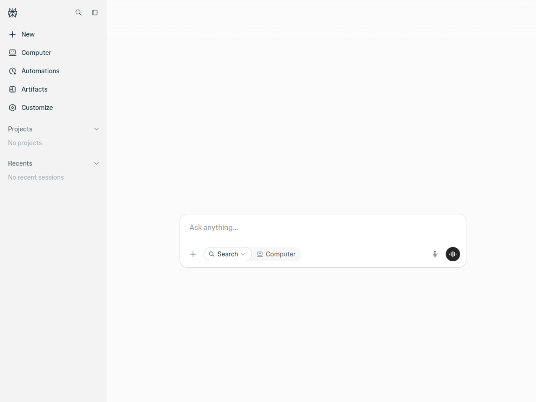Go to Automations in sidebar
536x402 pixels.
pyautogui.click(x=54, y=71)
